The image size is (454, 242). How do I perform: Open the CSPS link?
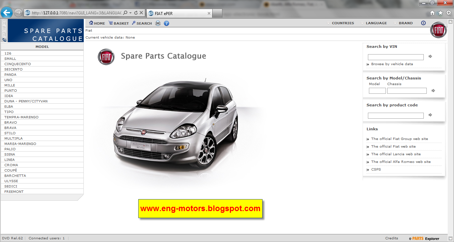click(376, 170)
